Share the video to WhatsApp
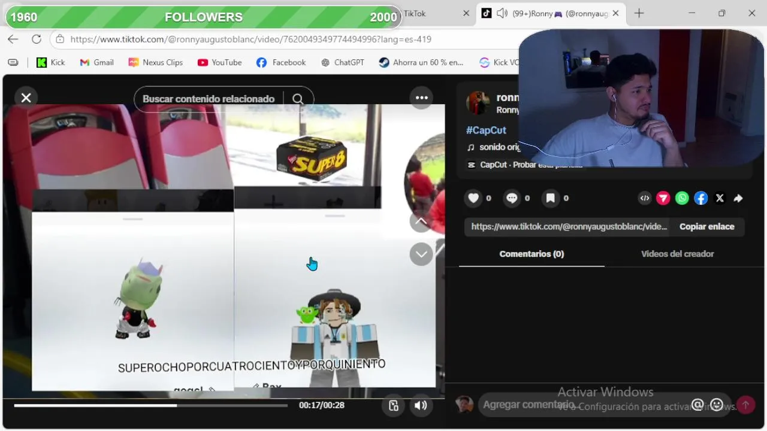This screenshot has width=767, height=431. [682, 198]
